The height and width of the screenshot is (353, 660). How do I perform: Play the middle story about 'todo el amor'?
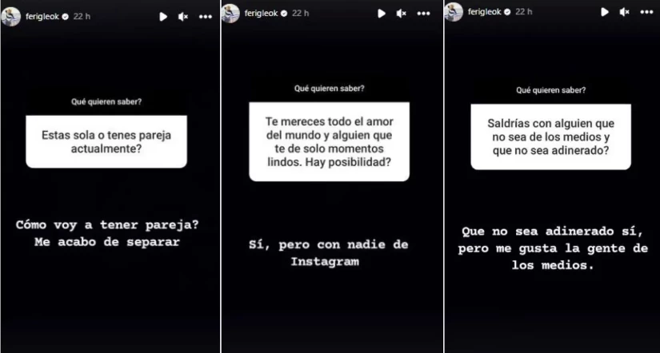(x=382, y=14)
